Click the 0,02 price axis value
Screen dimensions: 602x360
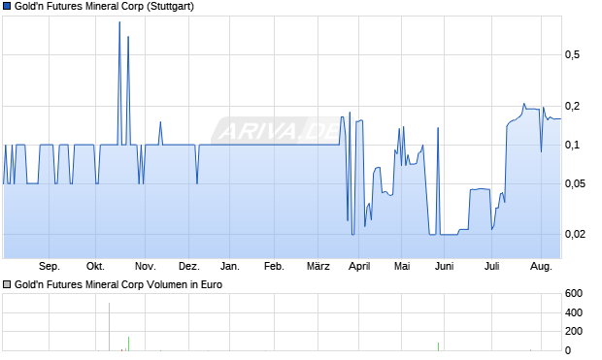(575, 234)
